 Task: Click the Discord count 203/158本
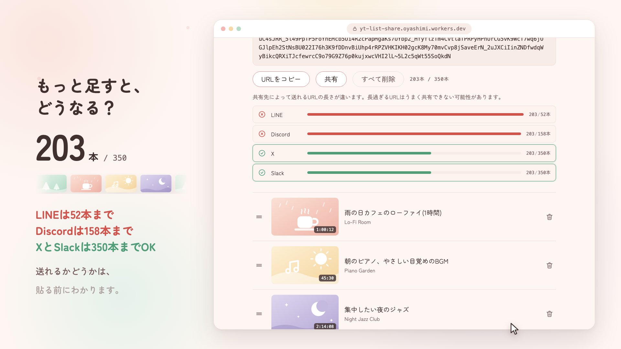(538, 134)
